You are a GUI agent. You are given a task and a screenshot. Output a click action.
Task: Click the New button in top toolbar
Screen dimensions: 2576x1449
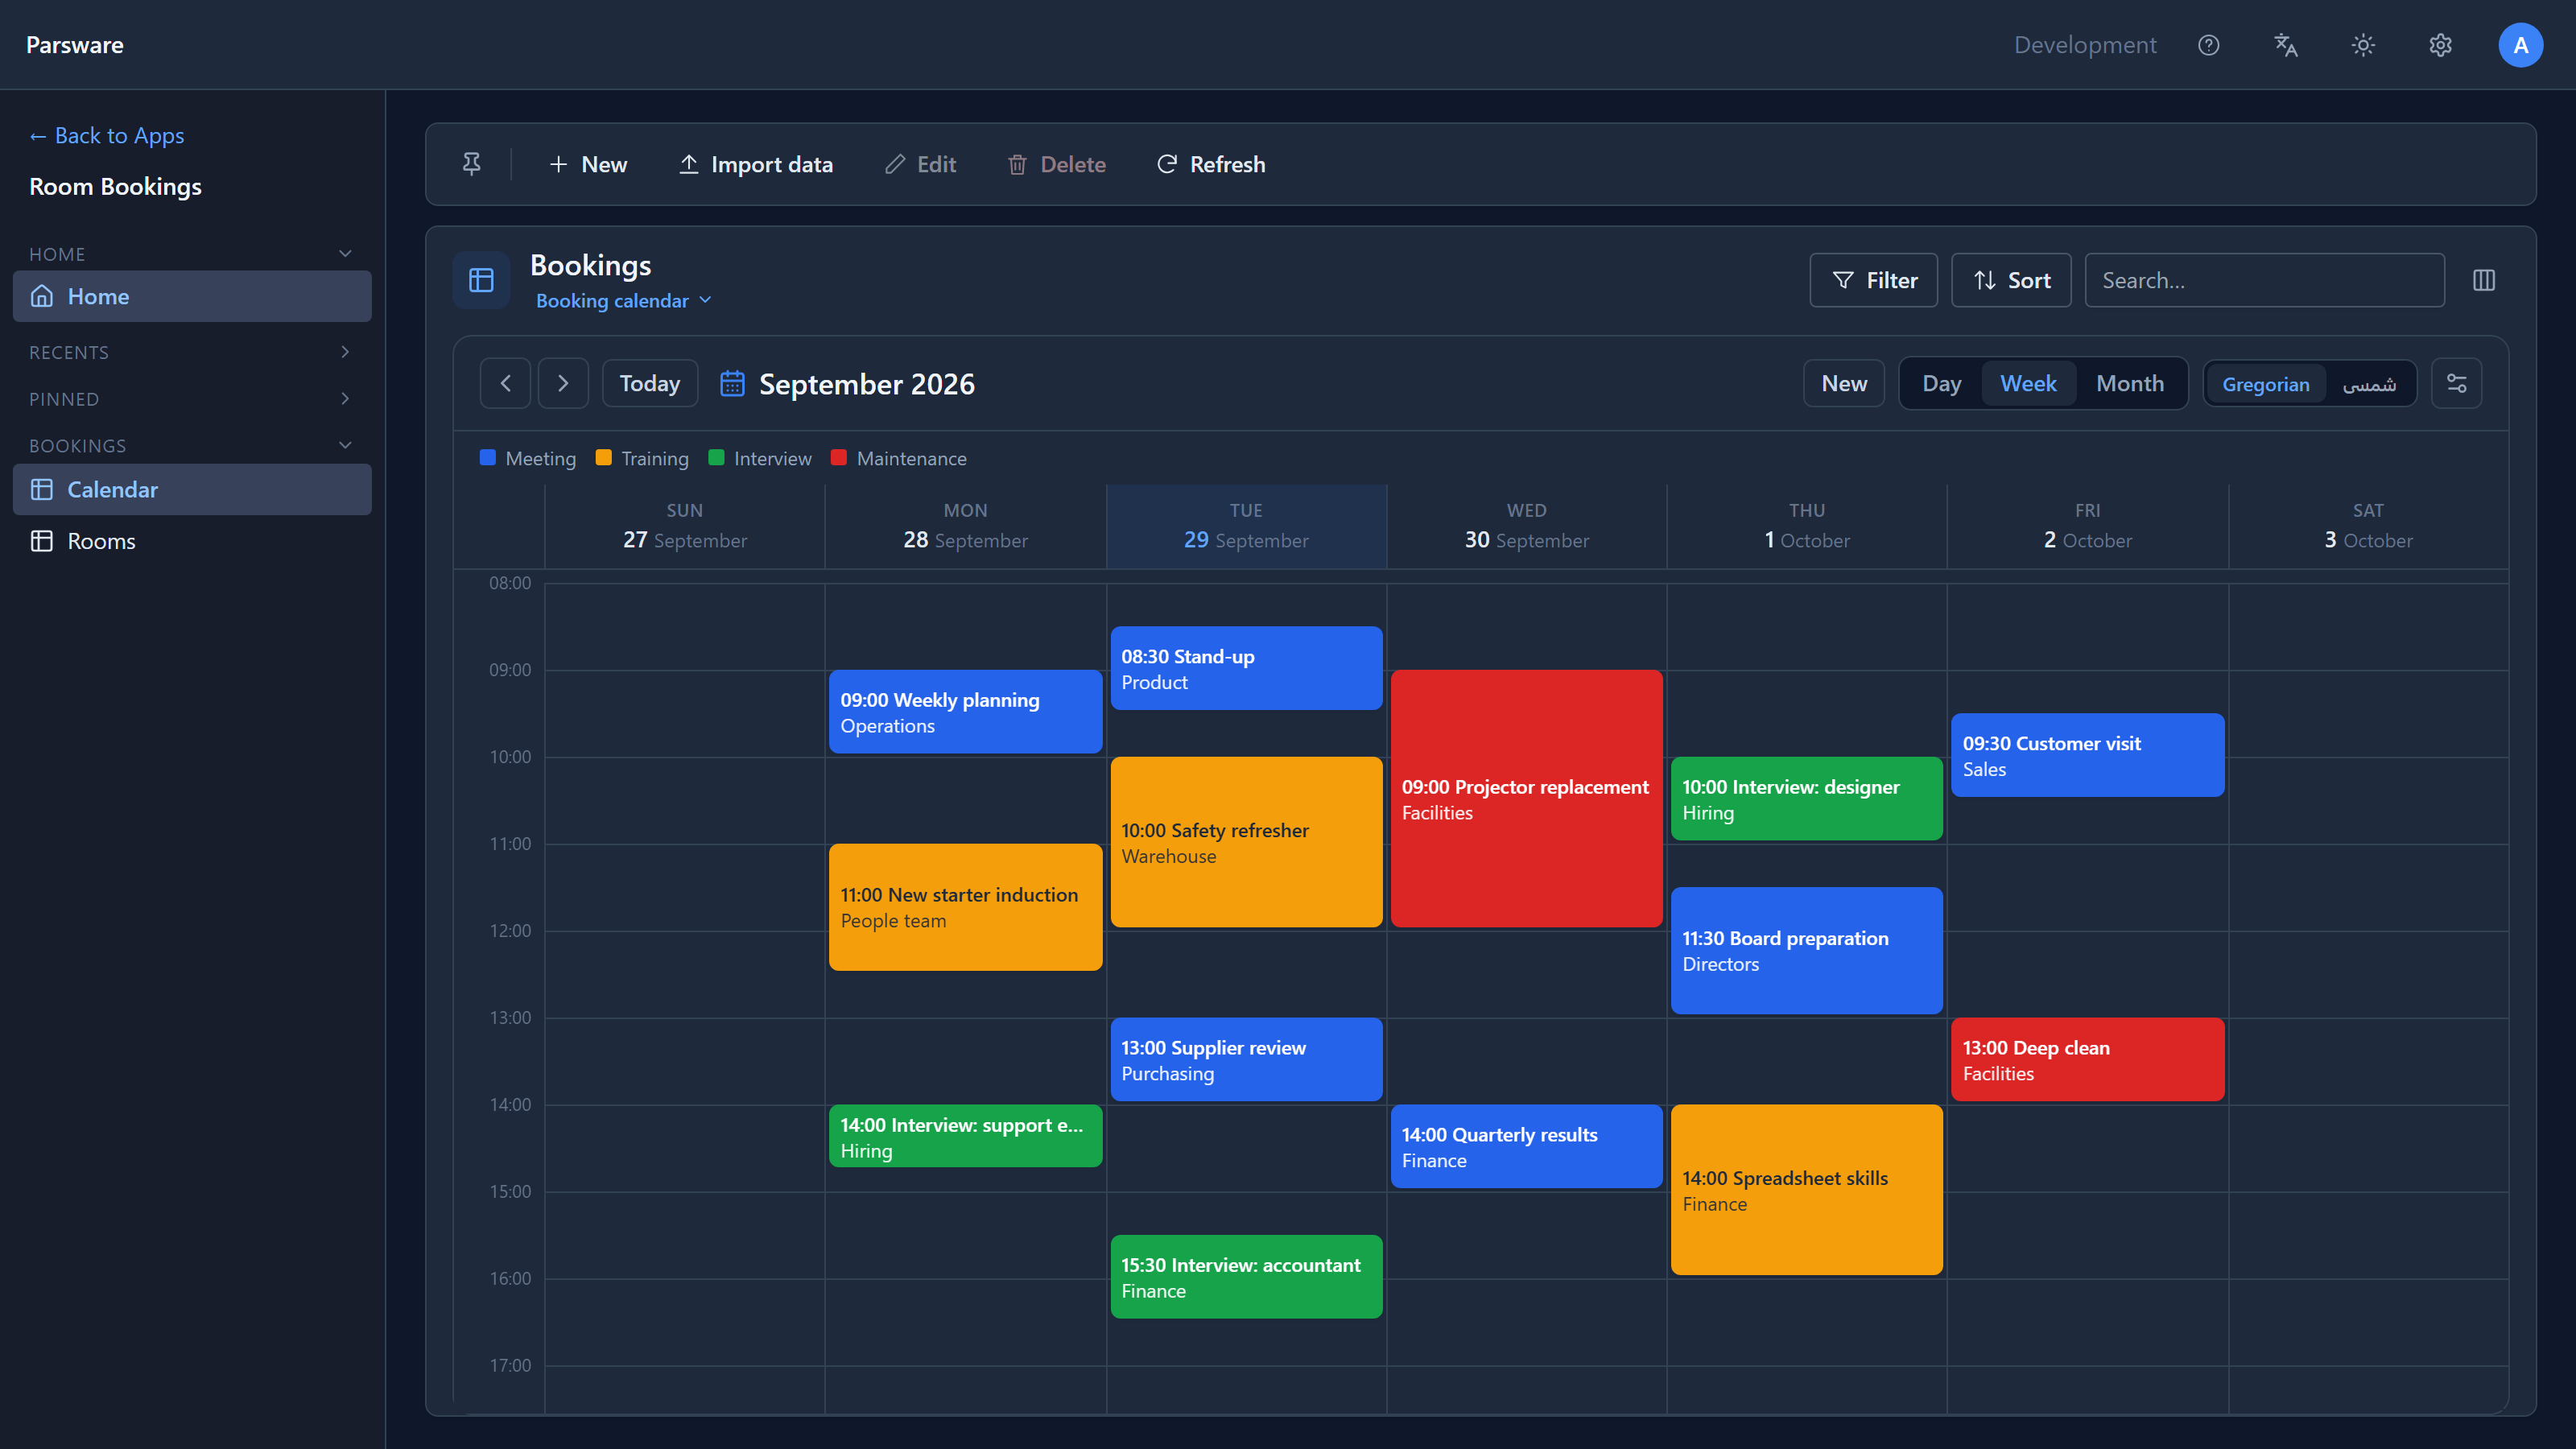[x=588, y=164]
